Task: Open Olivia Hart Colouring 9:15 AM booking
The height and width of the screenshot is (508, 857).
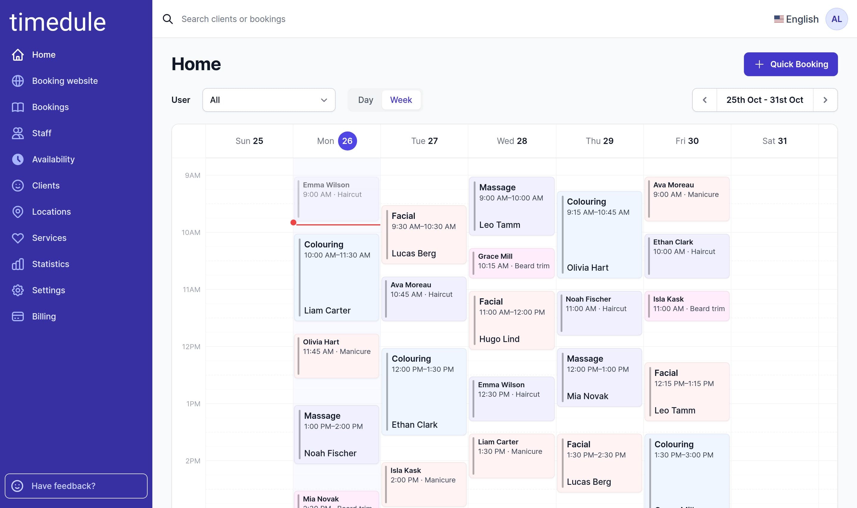Action: (599, 235)
